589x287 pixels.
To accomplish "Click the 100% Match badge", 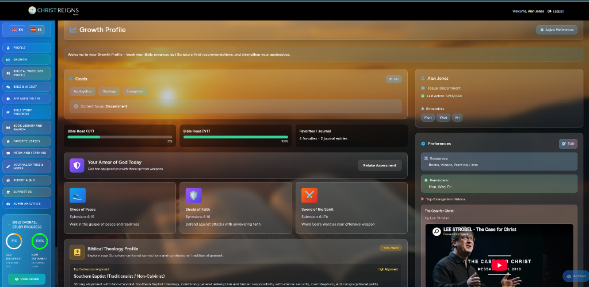I will (x=391, y=248).
